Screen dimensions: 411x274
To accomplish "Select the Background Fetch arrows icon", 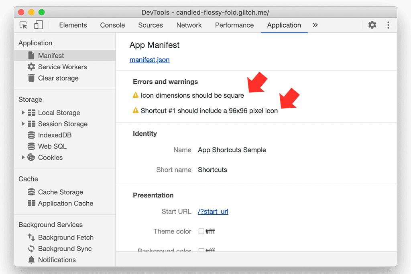I will (31, 238).
